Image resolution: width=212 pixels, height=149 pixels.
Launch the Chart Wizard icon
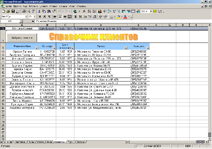[x=100, y=11]
